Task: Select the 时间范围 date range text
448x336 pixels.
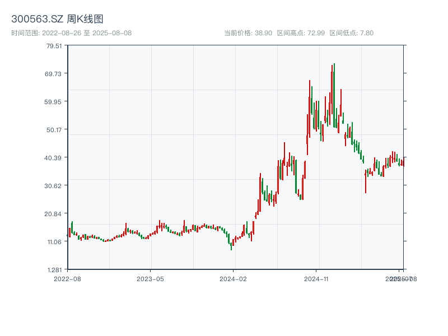Action: [x=71, y=33]
